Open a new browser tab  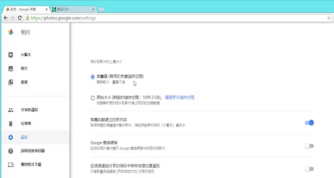[x=102, y=9]
